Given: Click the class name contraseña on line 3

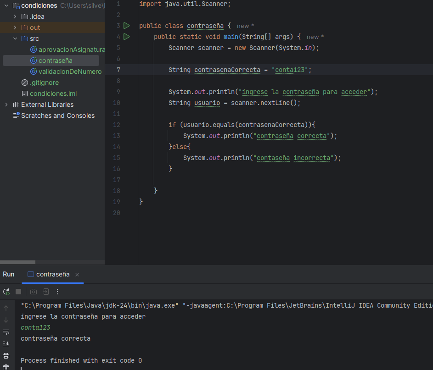Looking at the screenshot, I should coord(205,26).
